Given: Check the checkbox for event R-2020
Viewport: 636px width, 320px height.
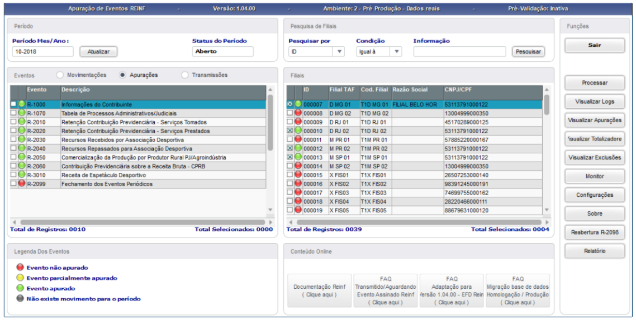Looking at the screenshot, I should 13,130.
